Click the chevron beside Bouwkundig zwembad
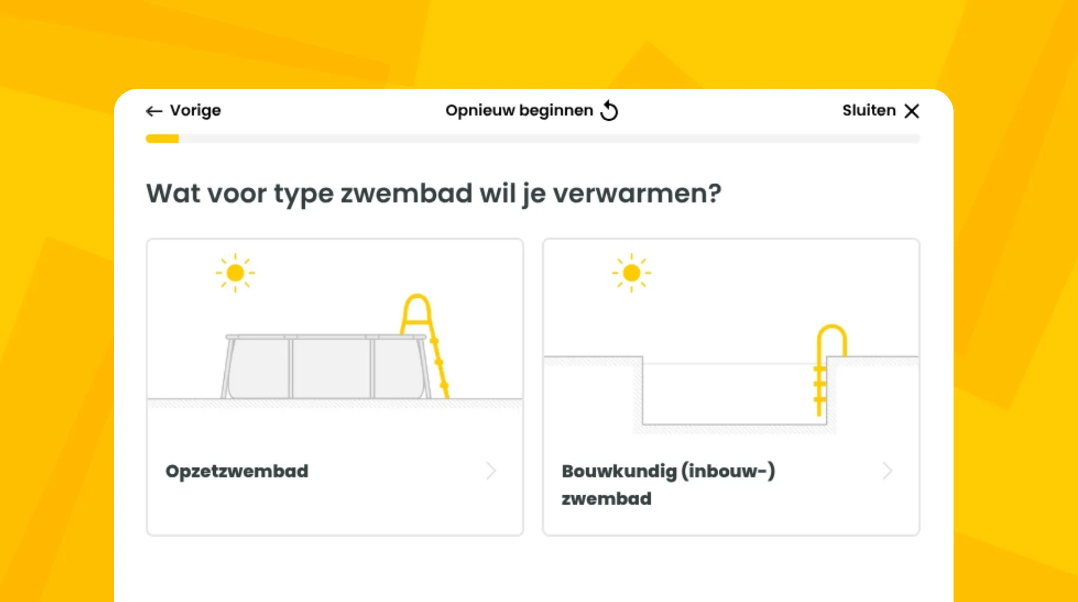Image resolution: width=1078 pixels, height=602 pixels. 887,471
